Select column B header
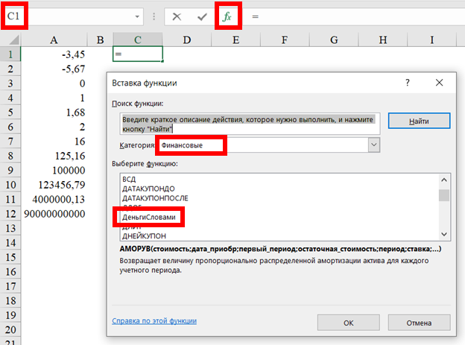Image resolution: width=465 pixels, height=345 pixels. [x=101, y=39]
